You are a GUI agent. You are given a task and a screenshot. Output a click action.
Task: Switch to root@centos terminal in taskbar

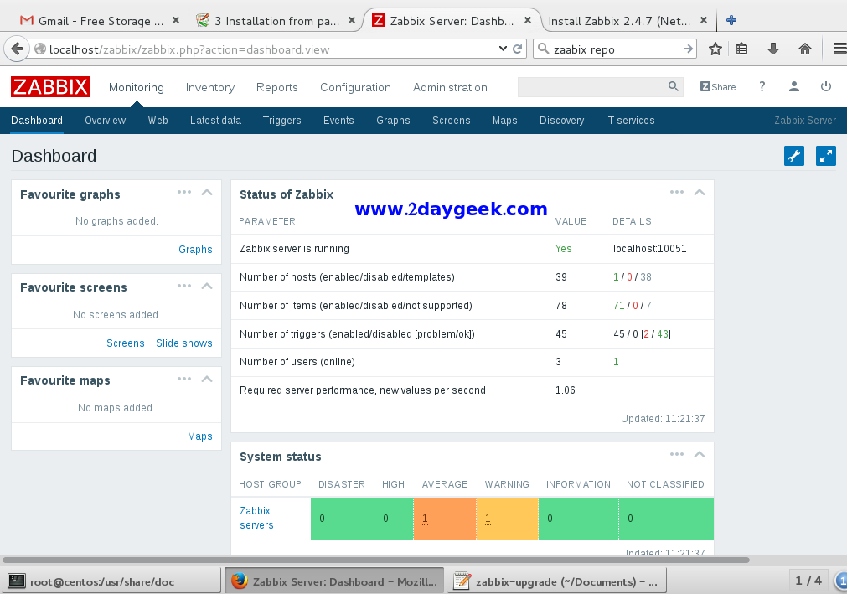point(111,581)
